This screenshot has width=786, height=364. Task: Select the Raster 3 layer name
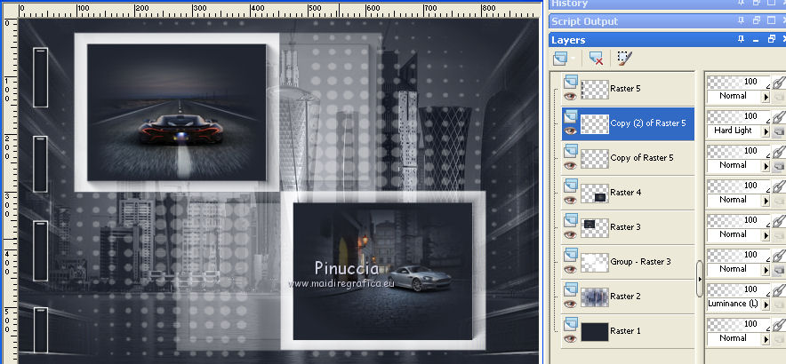pos(625,226)
